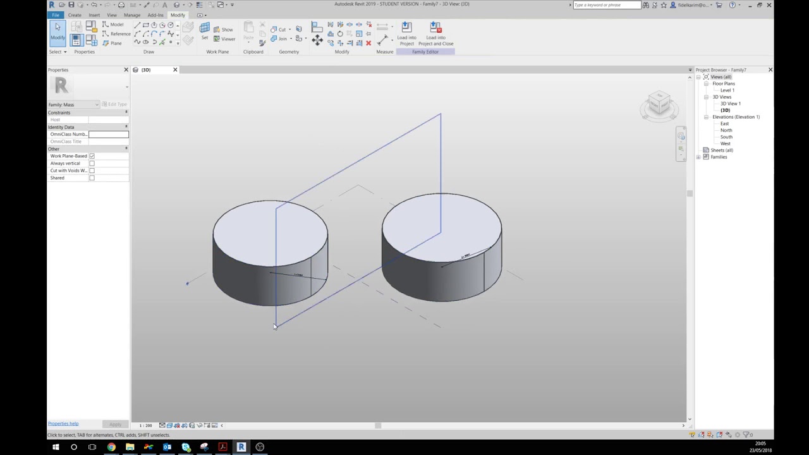Open the Family: Mass dropdown
The width and height of the screenshot is (809, 455).
tap(73, 104)
